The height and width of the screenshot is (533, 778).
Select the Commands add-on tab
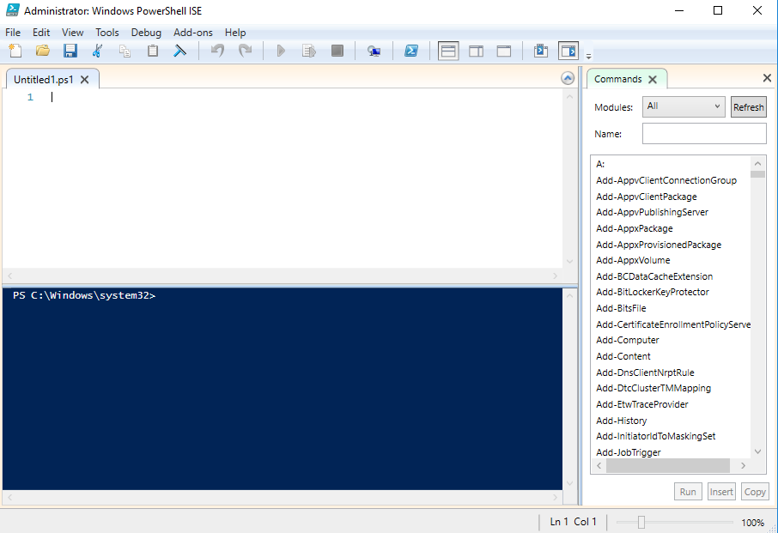618,79
